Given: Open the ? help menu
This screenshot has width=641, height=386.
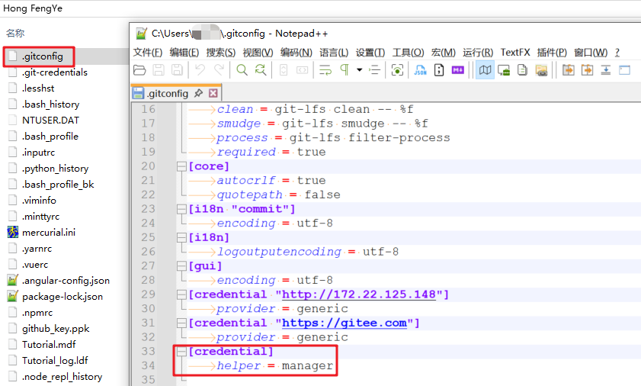Looking at the screenshot, I should coord(617,53).
